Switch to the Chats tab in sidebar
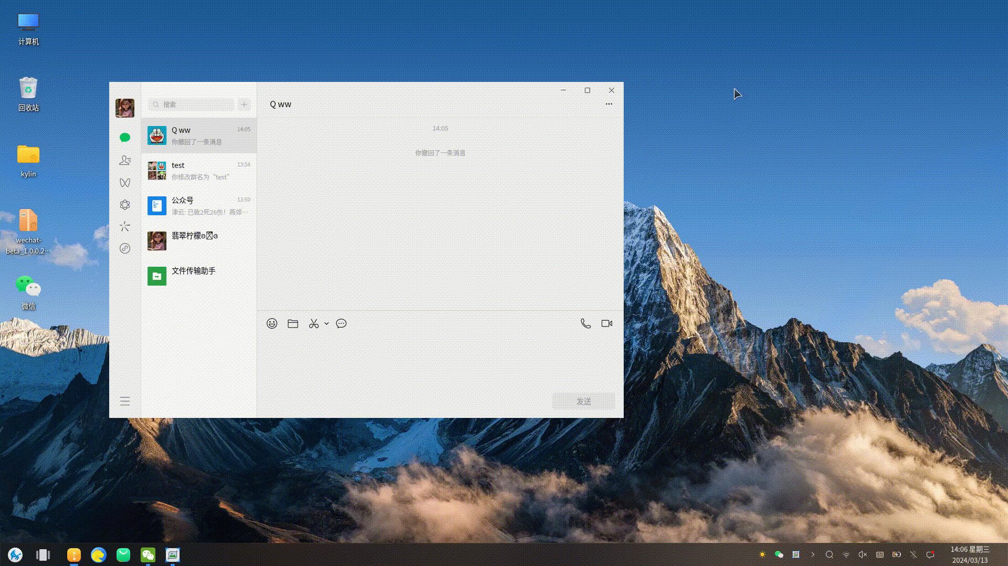This screenshot has width=1008, height=566. point(125,138)
